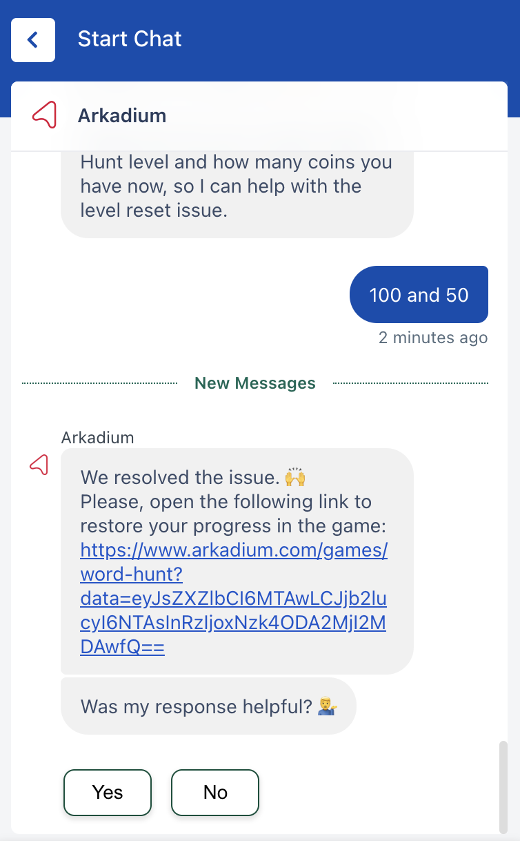Screen dimensions: 520x841
Task: Select the "100 and 50" sent message bubble
Action: 419,295
